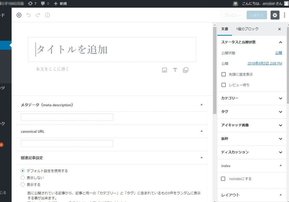
Task: Click the undo arrow icon
Action: point(28,15)
